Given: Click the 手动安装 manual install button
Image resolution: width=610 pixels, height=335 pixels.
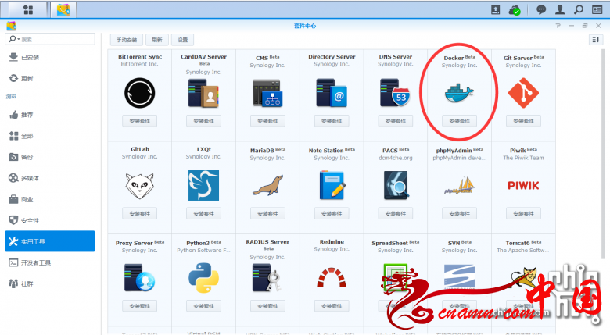Looking at the screenshot, I should click(126, 39).
